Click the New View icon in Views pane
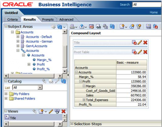 tap(41, 111)
